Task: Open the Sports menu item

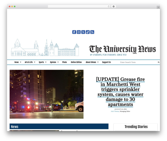Action: tap(41, 62)
